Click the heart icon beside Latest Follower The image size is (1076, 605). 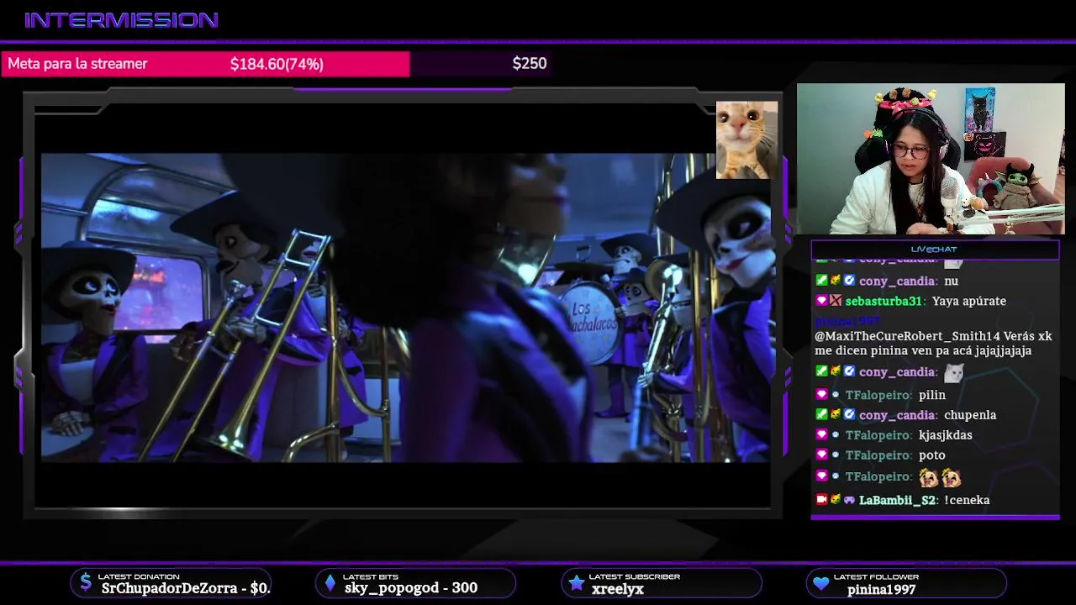[x=821, y=583]
